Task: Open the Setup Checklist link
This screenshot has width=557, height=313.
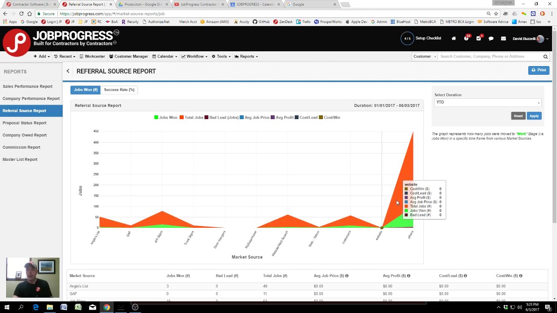Action: pyautogui.click(x=428, y=38)
